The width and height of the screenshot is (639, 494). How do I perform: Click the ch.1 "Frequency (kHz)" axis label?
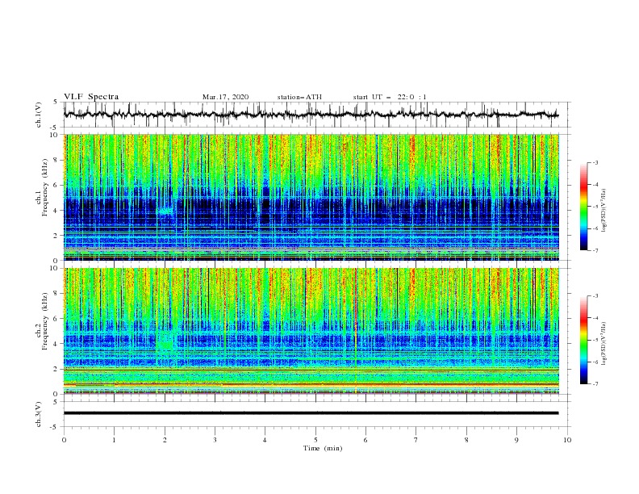click(44, 188)
